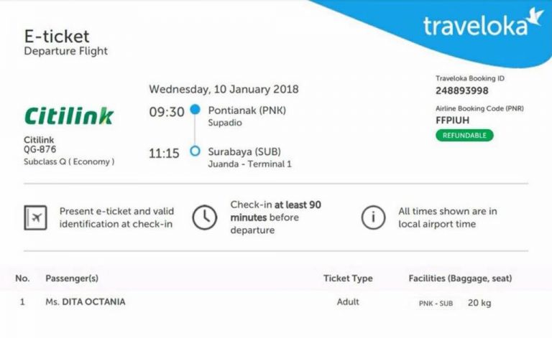This screenshot has height=338, width=552.
Task: Click the filled departure dot at Pontianak
Action: pos(195,111)
